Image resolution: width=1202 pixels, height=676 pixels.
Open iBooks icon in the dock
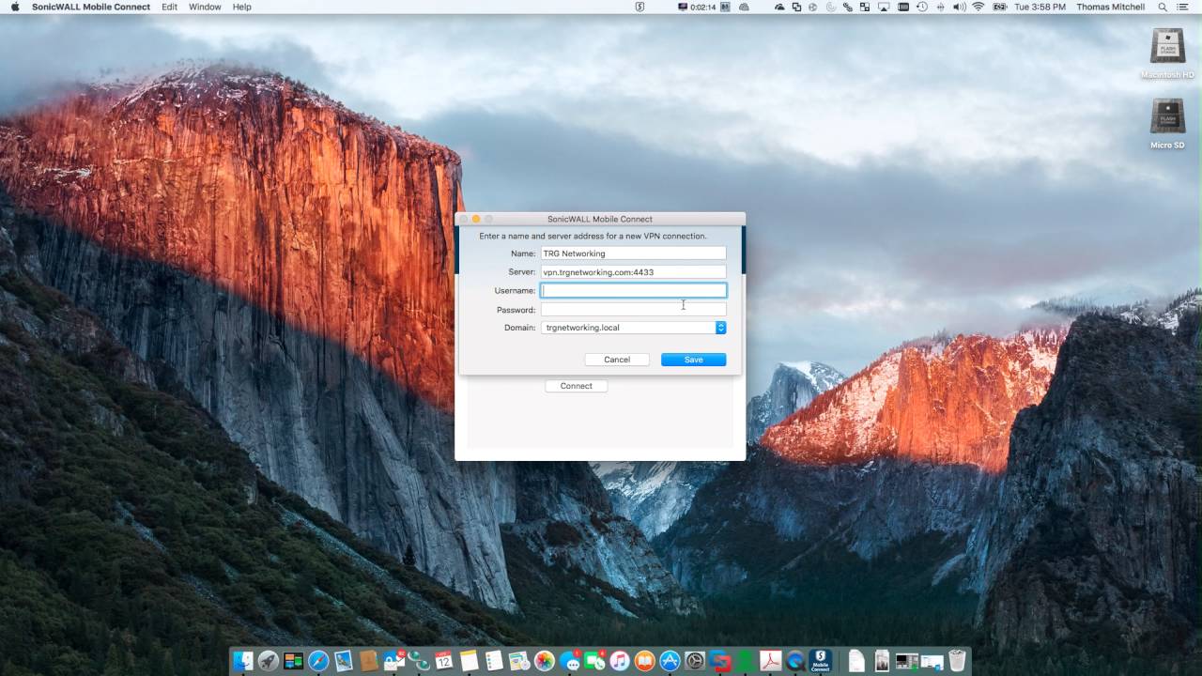644,660
